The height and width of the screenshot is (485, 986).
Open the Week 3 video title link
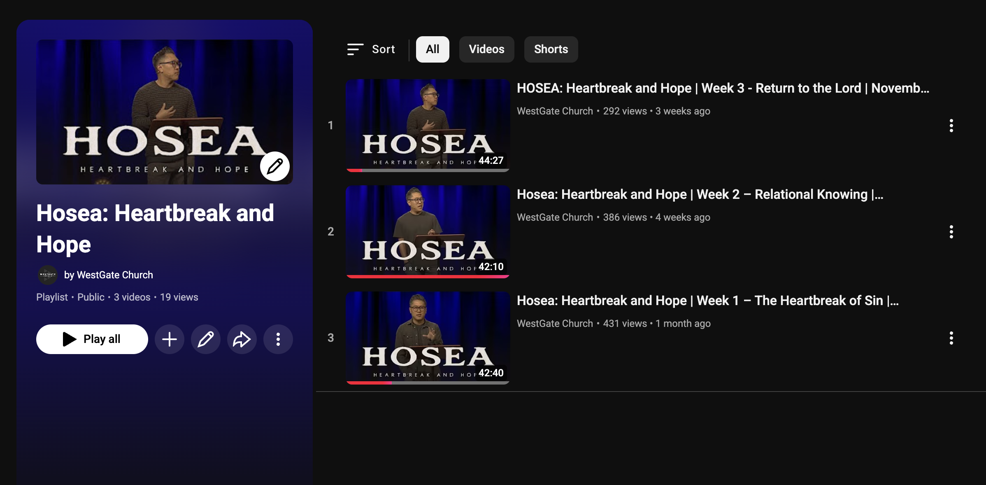(x=723, y=88)
